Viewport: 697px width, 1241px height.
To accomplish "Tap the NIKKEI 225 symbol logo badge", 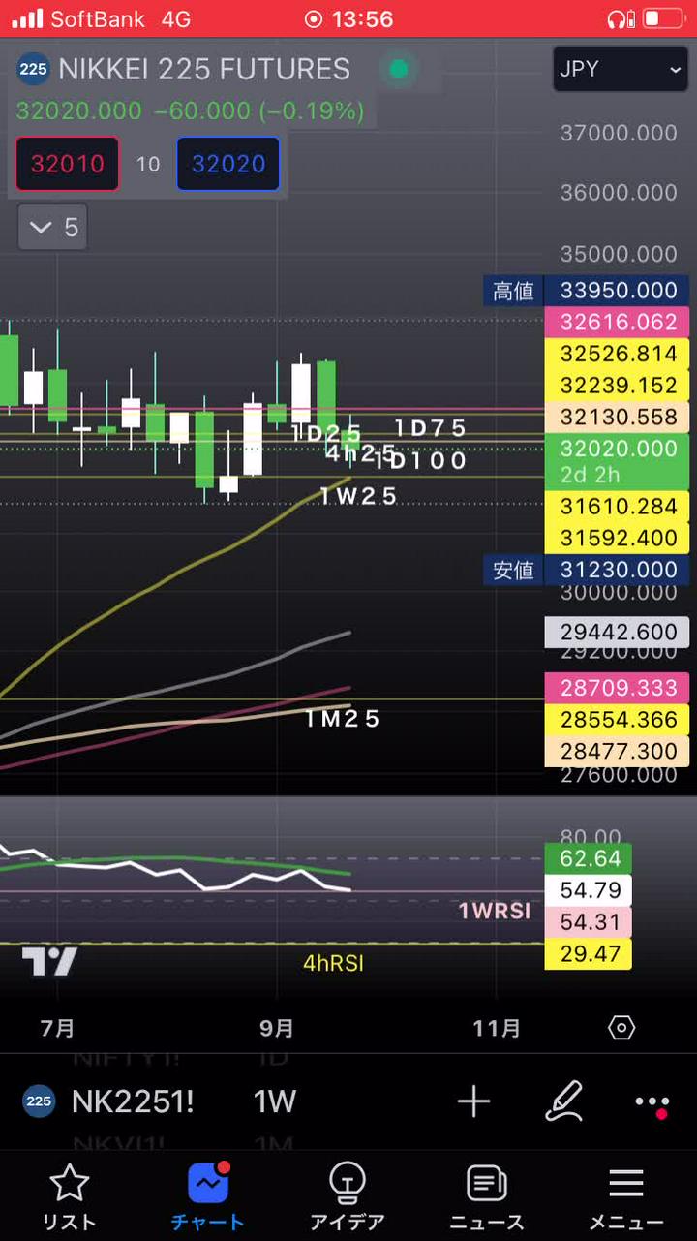I will pyautogui.click(x=34, y=69).
